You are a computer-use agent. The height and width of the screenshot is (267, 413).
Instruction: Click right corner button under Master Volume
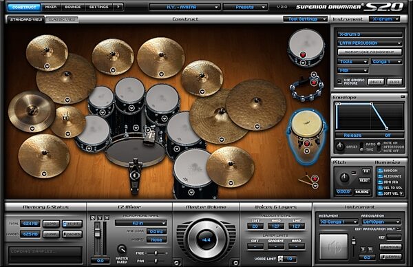point(235,262)
